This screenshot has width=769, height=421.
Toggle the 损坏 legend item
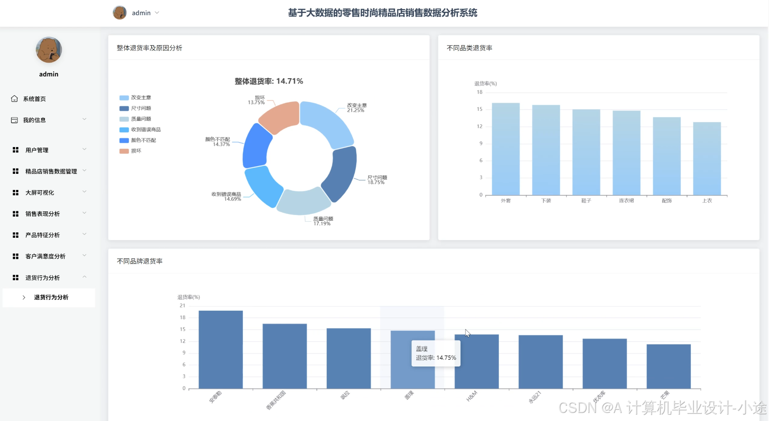[x=130, y=151]
